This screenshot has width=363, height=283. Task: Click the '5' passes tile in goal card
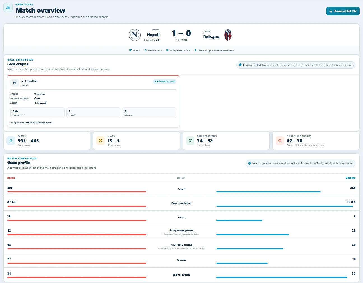pos(93,113)
